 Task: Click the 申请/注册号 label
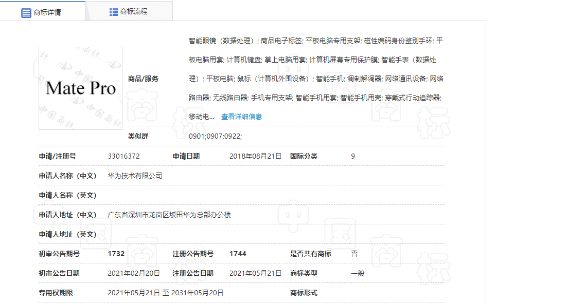tap(57, 156)
